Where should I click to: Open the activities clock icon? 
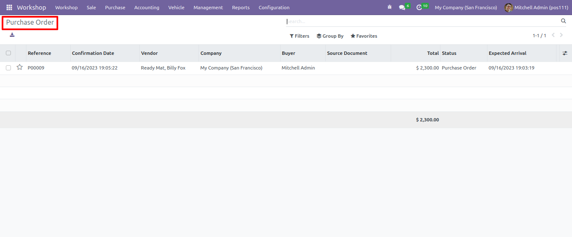pos(419,8)
